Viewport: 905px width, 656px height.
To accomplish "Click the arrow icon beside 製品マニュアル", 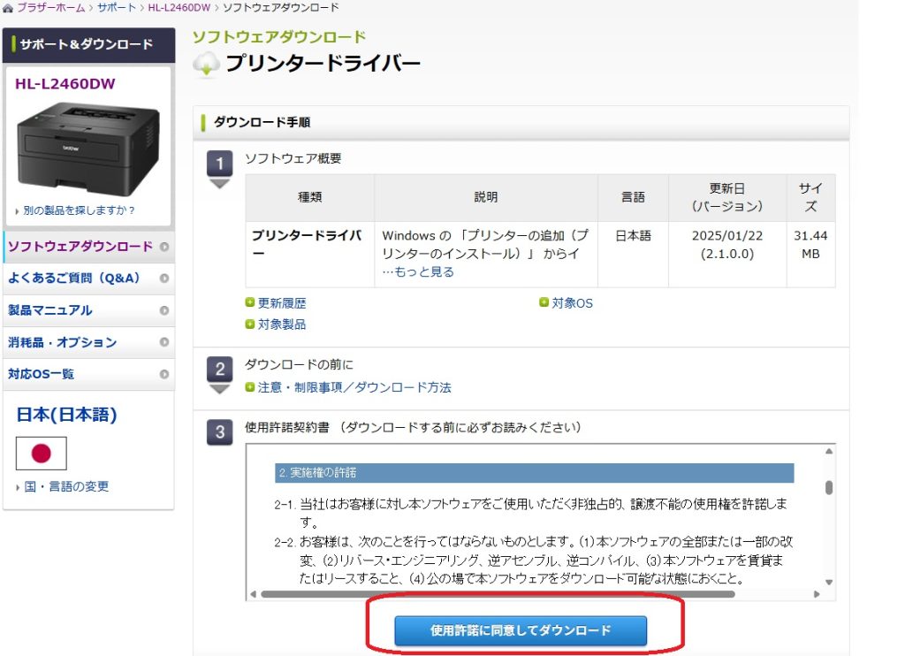I will pyautogui.click(x=164, y=310).
